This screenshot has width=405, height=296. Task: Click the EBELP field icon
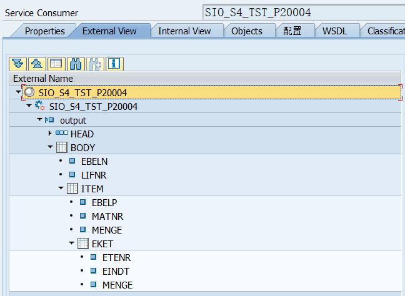82,202
